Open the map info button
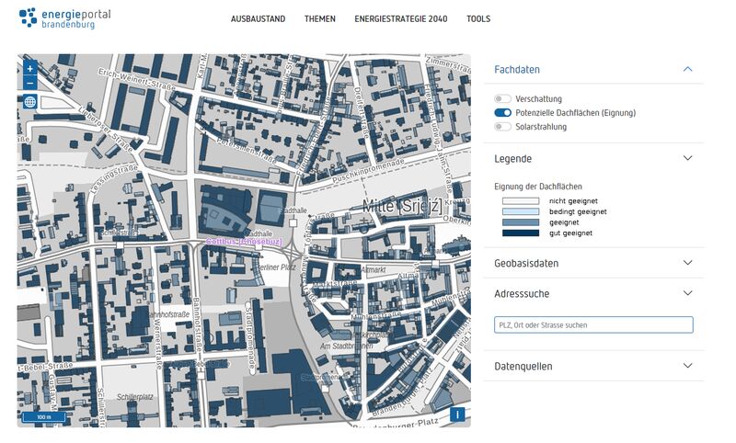 457,415
